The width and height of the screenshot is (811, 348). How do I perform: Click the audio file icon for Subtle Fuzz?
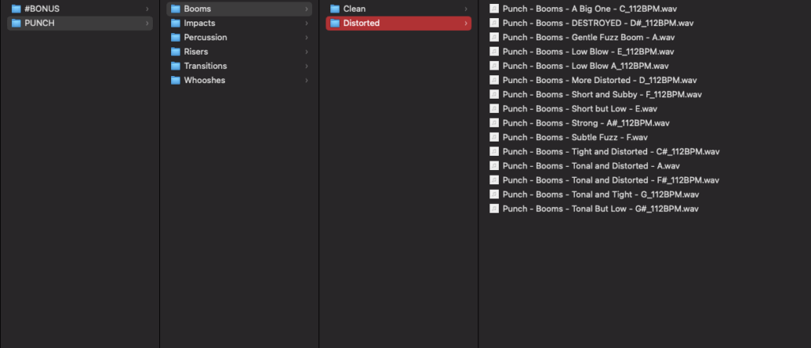(494, 138)
